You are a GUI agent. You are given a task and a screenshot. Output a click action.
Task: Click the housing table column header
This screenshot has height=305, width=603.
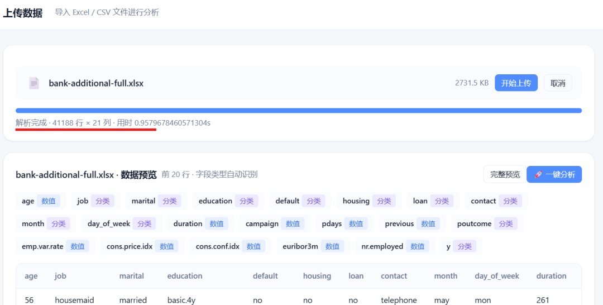pos(317,276)
